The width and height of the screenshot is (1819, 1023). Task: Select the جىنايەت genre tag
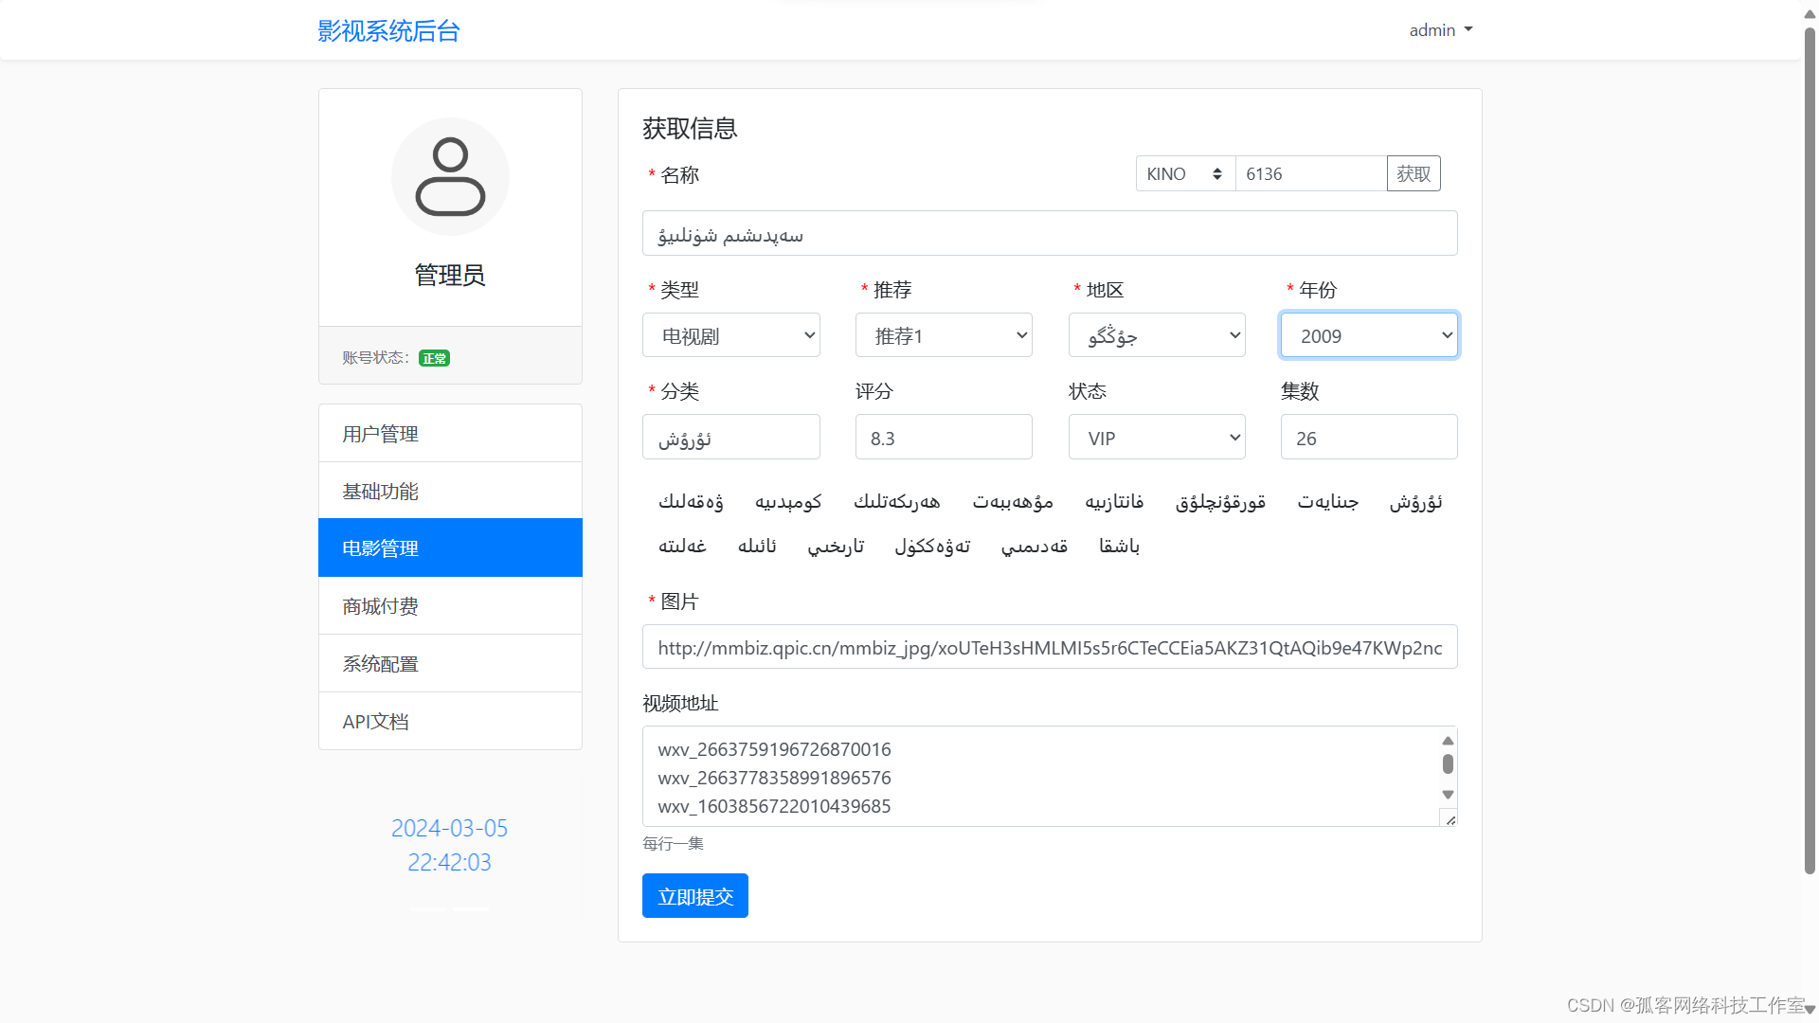click(1328, 502)
